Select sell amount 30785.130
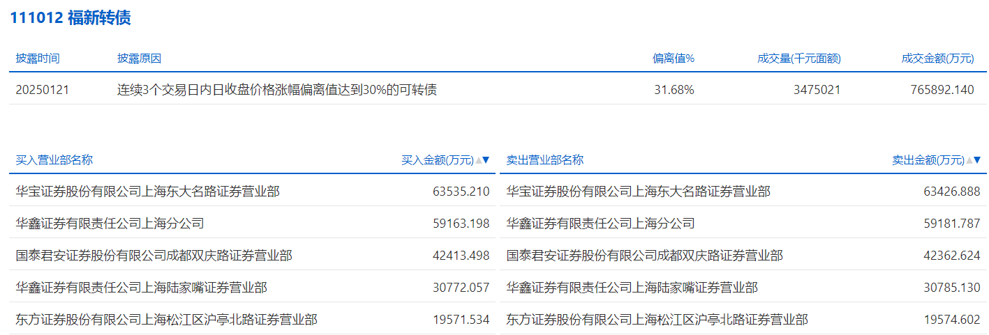 [x=952, y=287]
